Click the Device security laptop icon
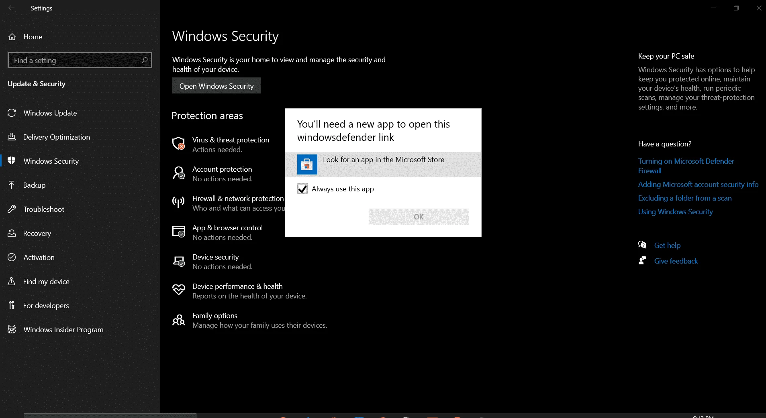Viewport: 766px width, 418px height. pyautogui.click(x=179, y=261)
